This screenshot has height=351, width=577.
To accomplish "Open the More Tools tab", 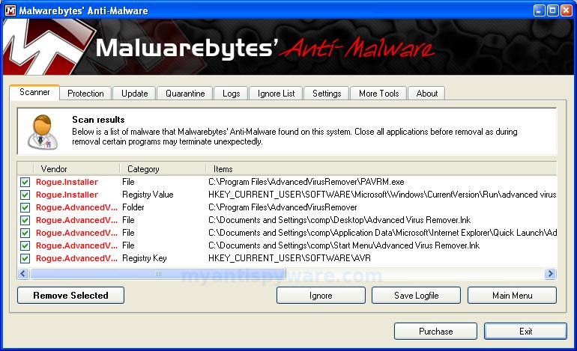I will 378,94.
